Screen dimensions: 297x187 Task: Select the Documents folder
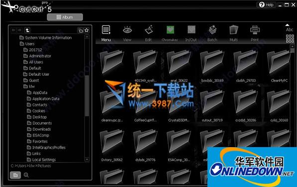point(39,123)
